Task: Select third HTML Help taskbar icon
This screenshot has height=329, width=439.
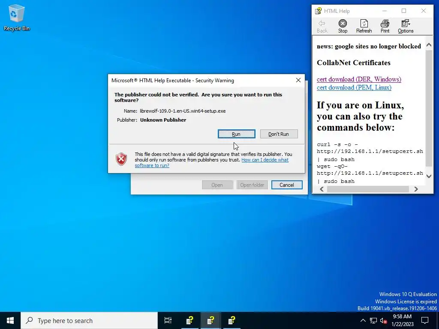Action: [x=232, y=320]
